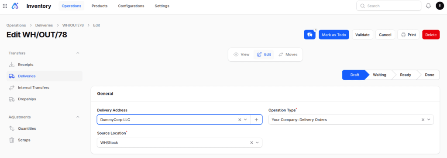The image size is (447, 158).
Task: Select the Done status stage
Action: (x=430, y=75)
